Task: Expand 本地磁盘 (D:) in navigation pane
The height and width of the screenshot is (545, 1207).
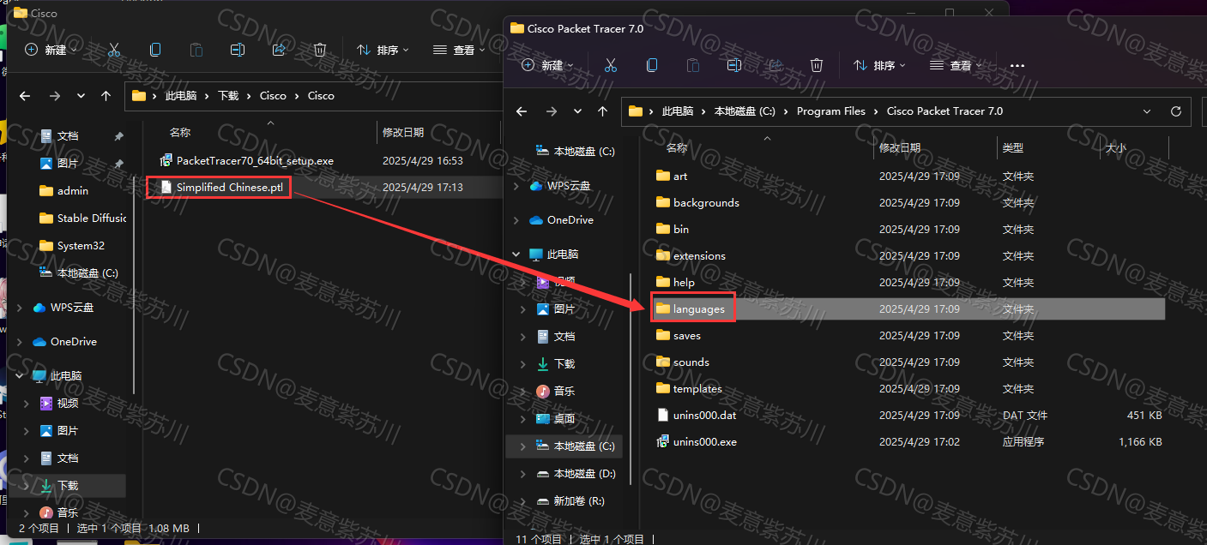Action: pyautogui.click(x=522, y=474)
